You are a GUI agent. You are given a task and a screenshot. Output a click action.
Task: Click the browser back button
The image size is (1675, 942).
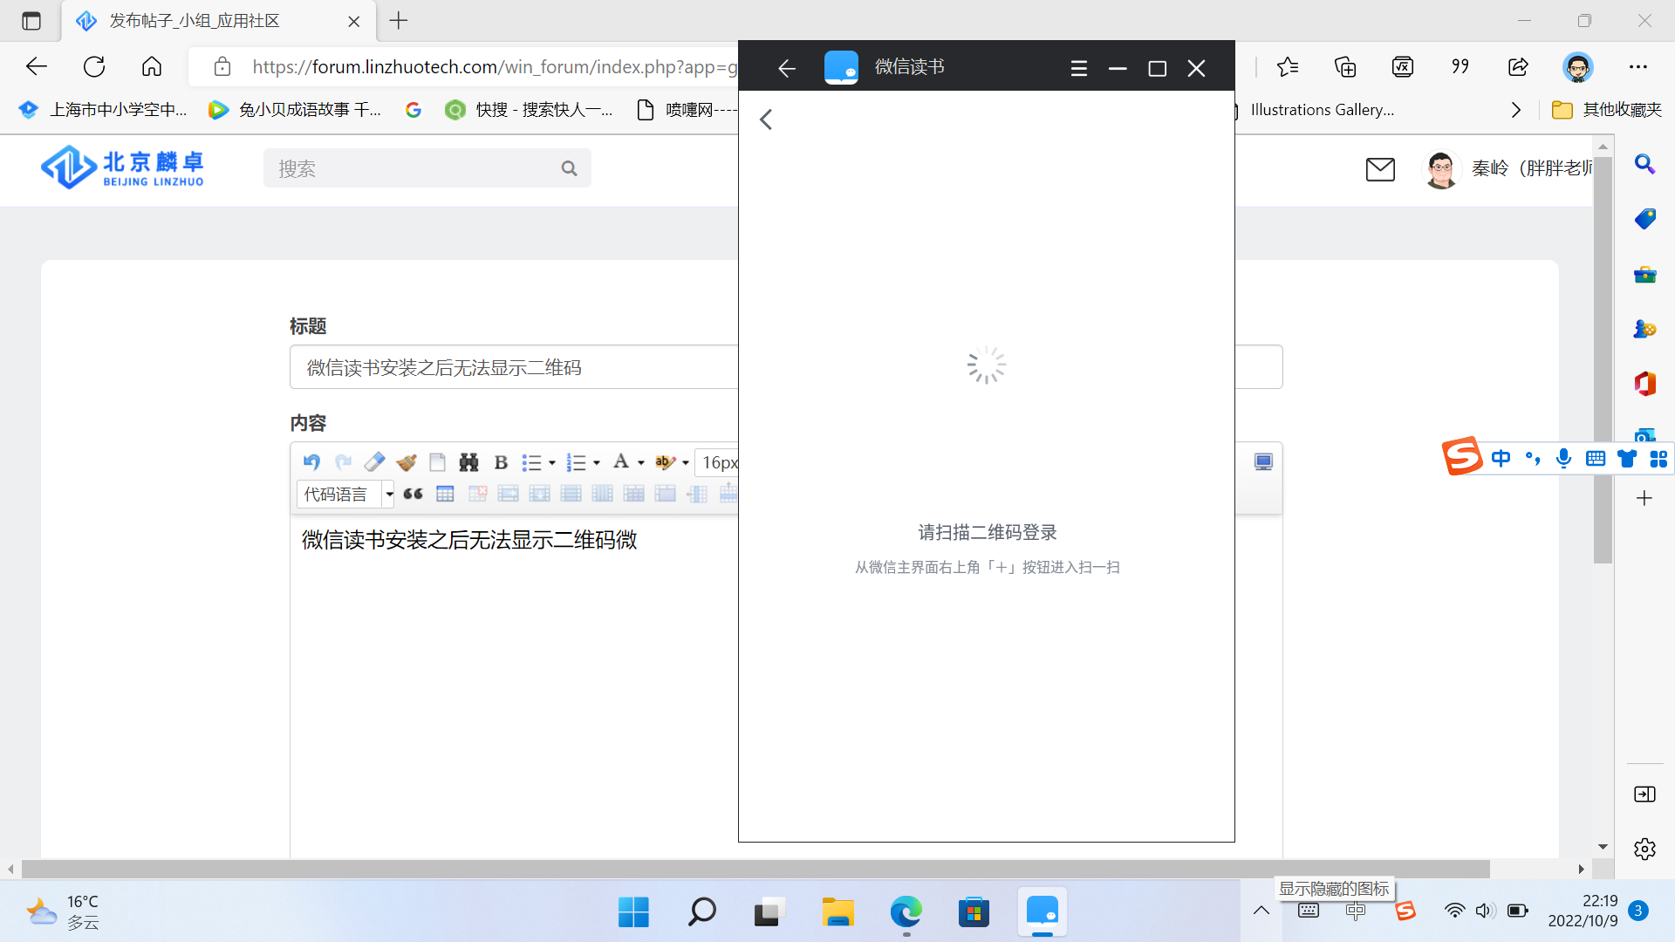[37, 66]
